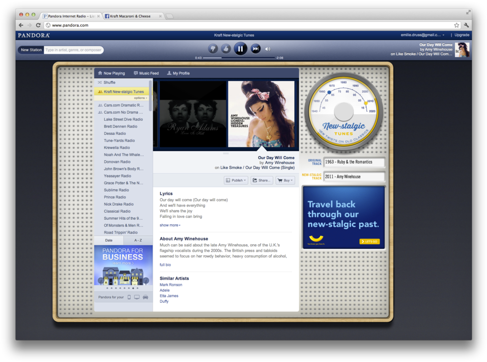The width and height of the screenshot is (487, 362).
Task: Switch to Kraft Macaroni & Cheese browser tab
Action: click(x=133, y=16)
